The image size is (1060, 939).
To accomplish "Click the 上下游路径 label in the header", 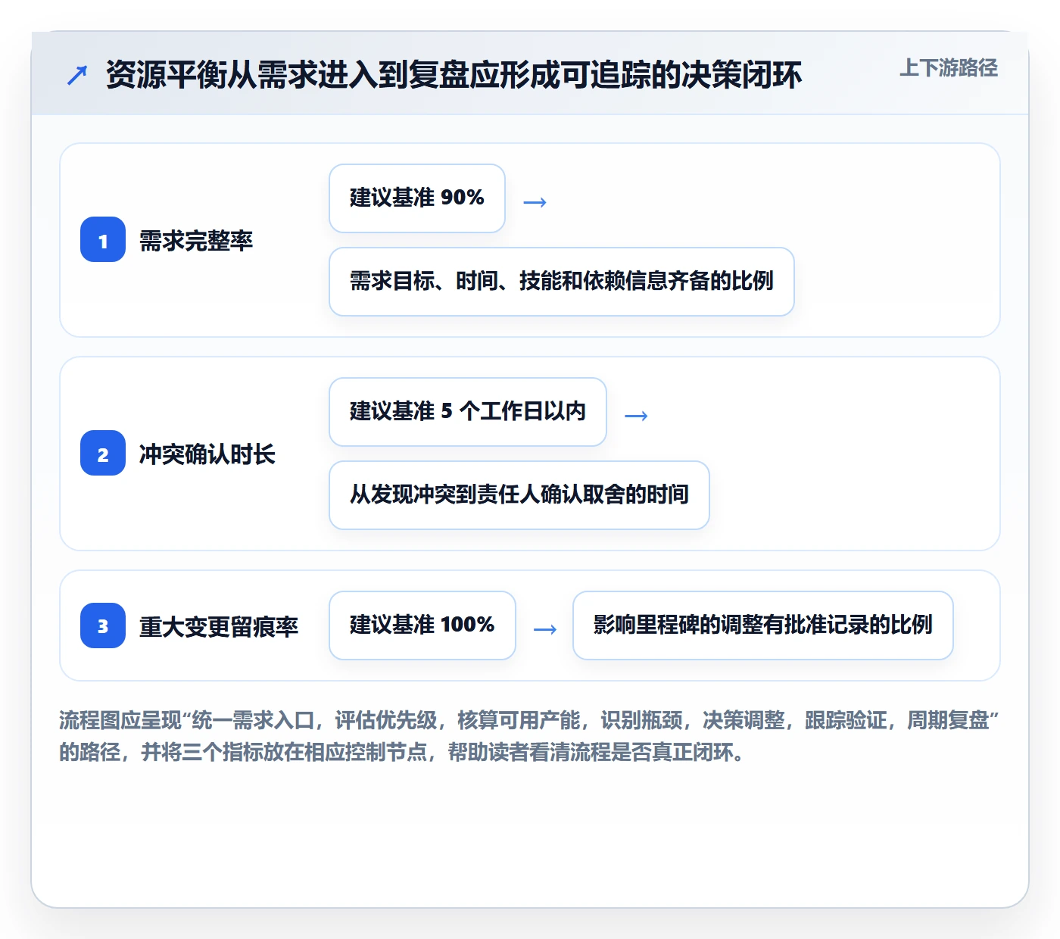I will pos(949,68).
